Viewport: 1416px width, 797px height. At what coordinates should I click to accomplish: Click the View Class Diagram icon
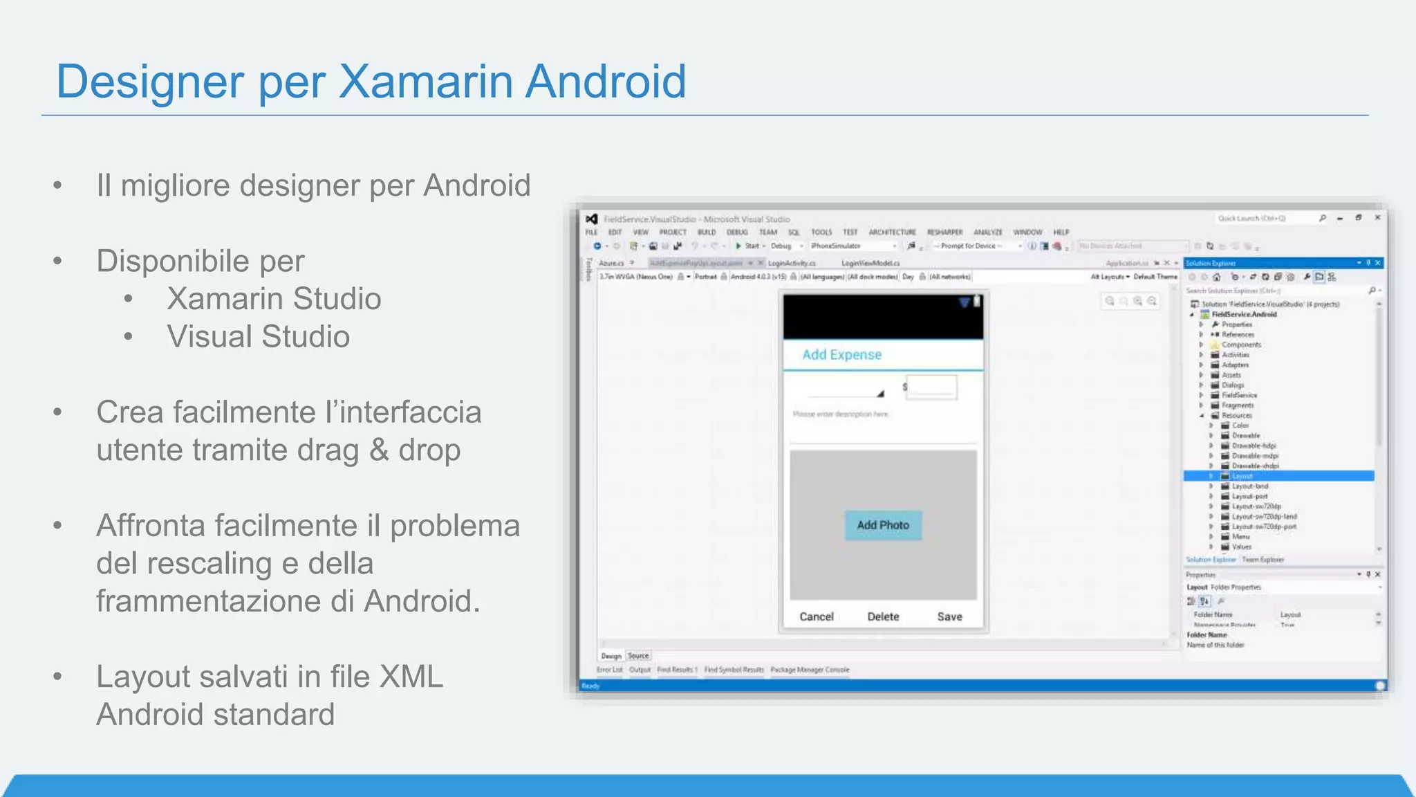coord(1332,277)
